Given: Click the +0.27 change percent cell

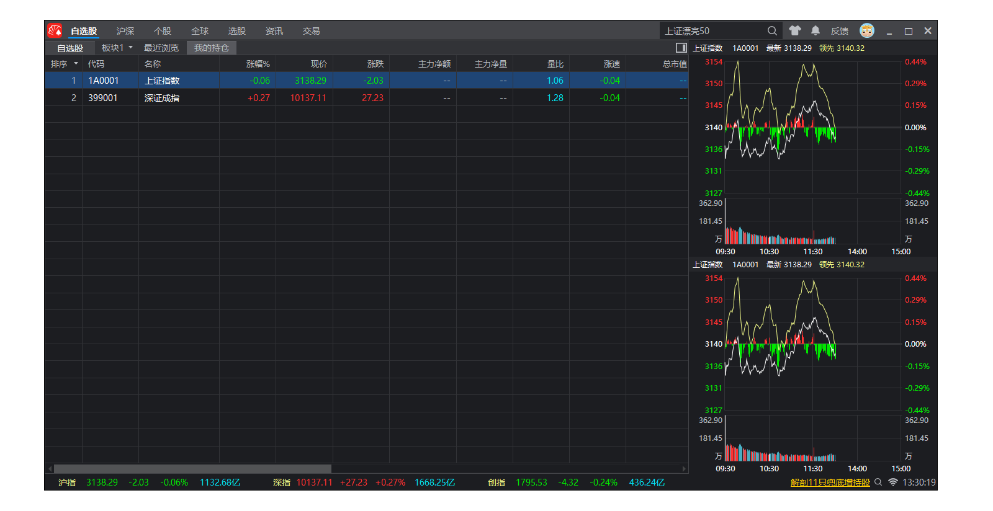Looking at the screenshot, I should (x=258, y=98).
